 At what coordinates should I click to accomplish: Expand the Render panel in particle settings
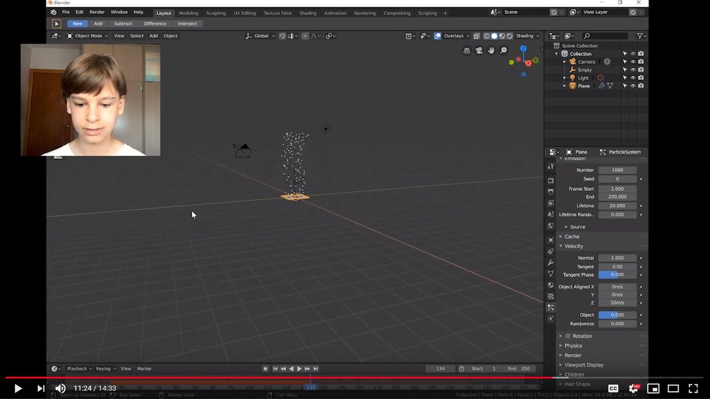[x=573, y=355]
